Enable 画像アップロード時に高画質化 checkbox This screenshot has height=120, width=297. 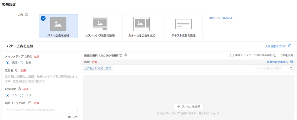[x=232, y=55]
